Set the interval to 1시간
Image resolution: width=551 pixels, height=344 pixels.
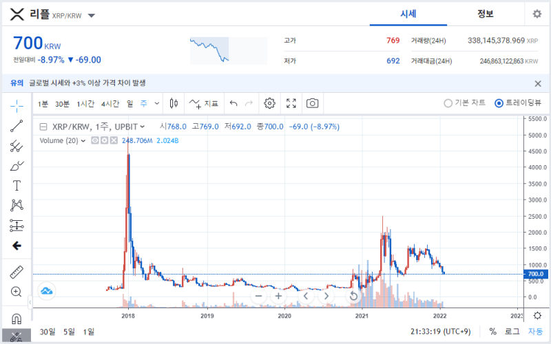(x=85, y=104)
